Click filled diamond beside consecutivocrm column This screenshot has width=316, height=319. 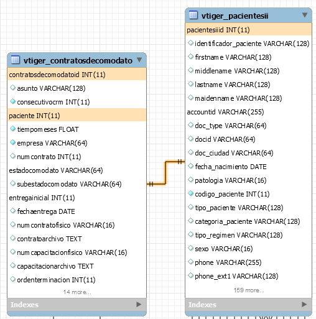coord(12,101)
